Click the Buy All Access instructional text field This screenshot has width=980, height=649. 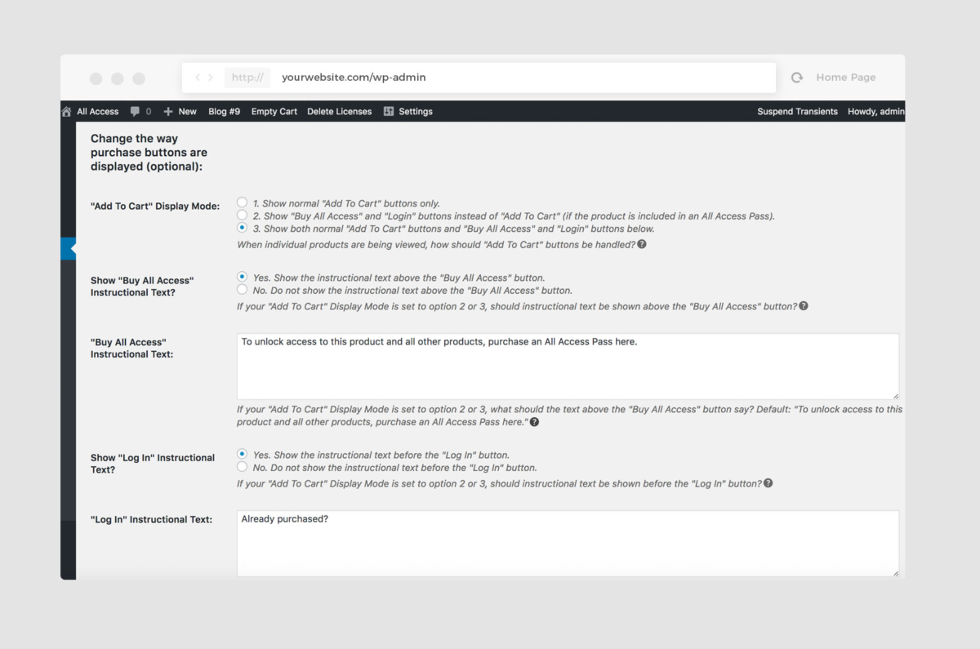click(567, 366)
